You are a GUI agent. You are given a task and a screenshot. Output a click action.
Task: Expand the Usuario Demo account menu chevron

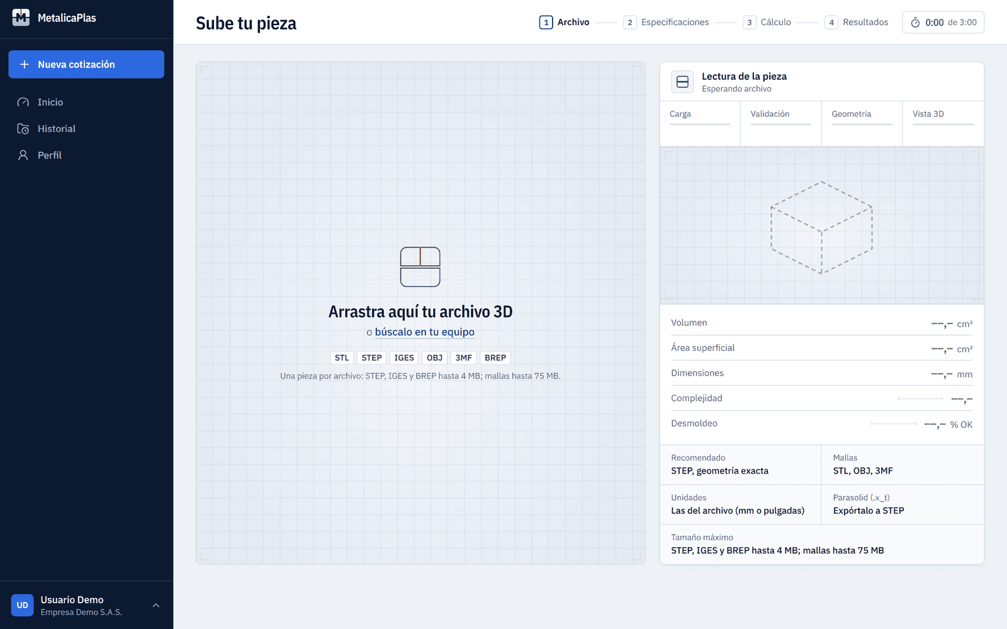tap(156, 605)
